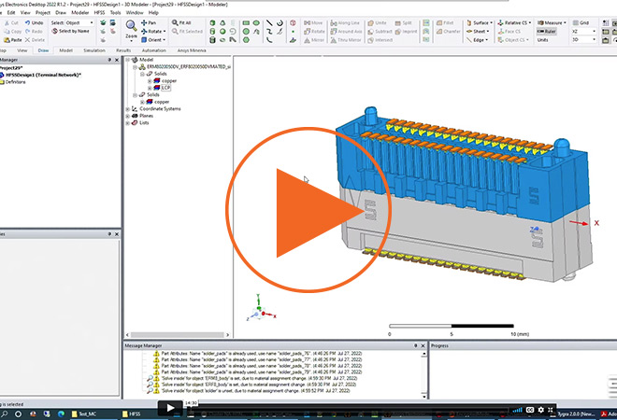Image resolution: width=617 pixels, height=420 pixels.
Task: Click the Paste icon in toolbar
Action: coord(13,40)
